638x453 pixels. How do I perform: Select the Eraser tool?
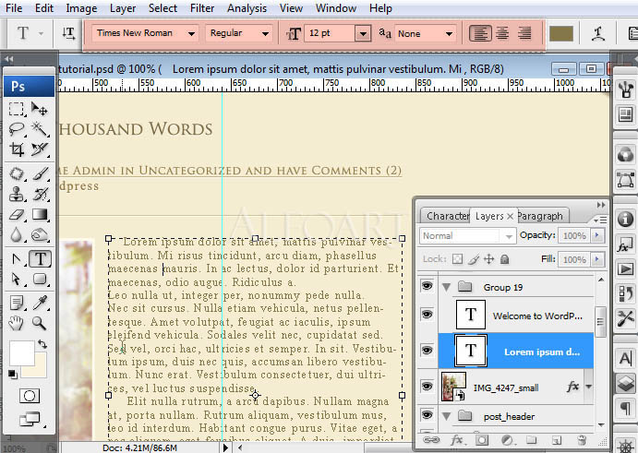[x=17, y=214]
